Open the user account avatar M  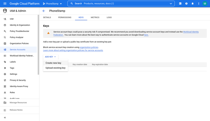tap(205, 4)
